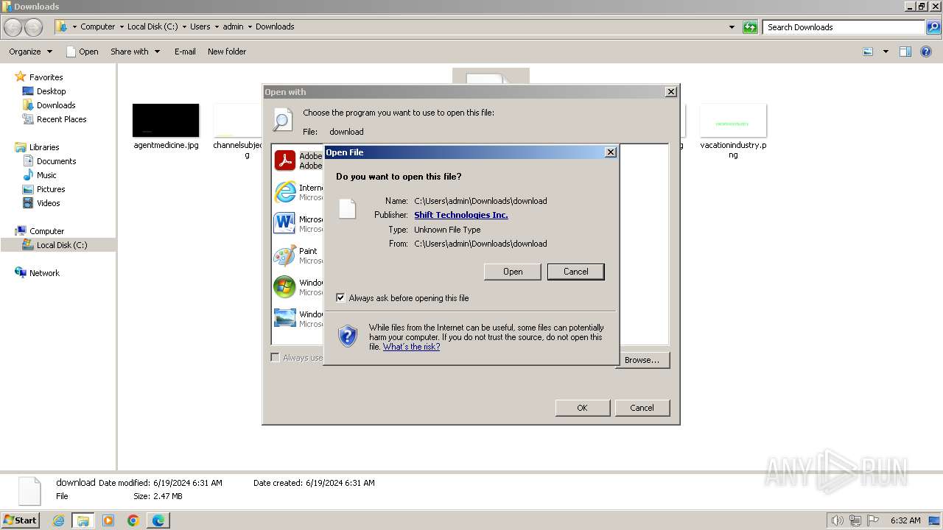
Task: Open Explorer help icon
Action: pos(926,52)
